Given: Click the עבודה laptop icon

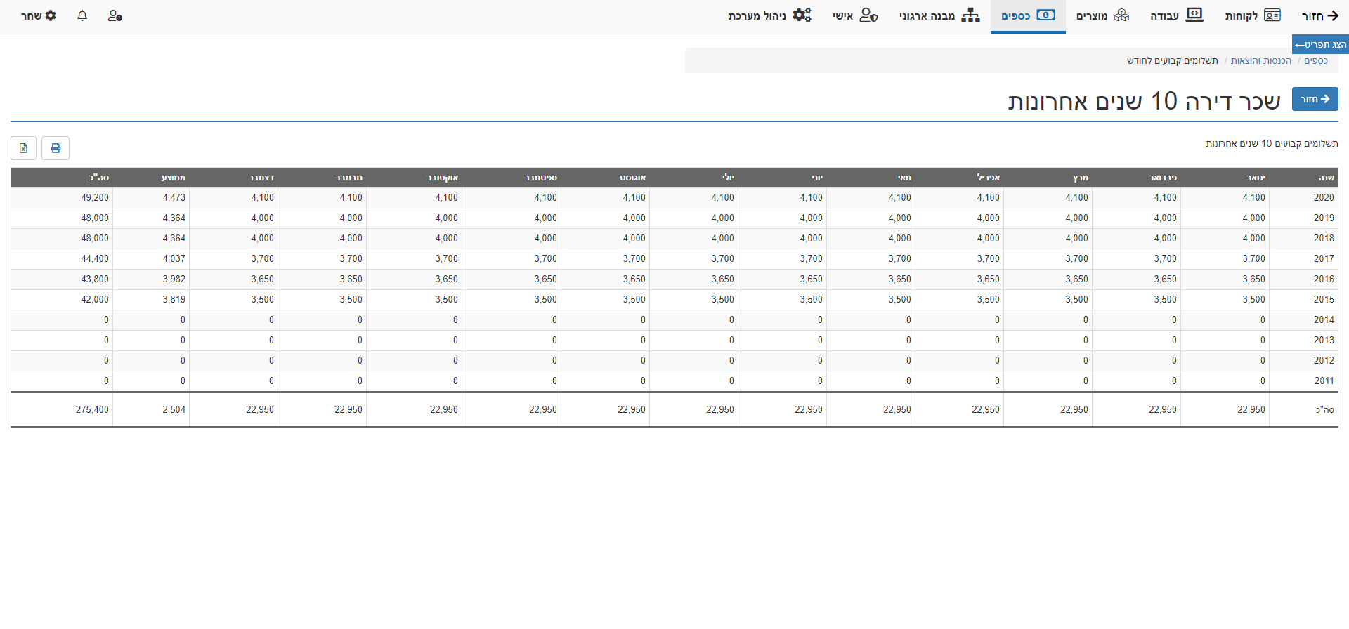Looking at the screenshot, I should [1194, 15].
